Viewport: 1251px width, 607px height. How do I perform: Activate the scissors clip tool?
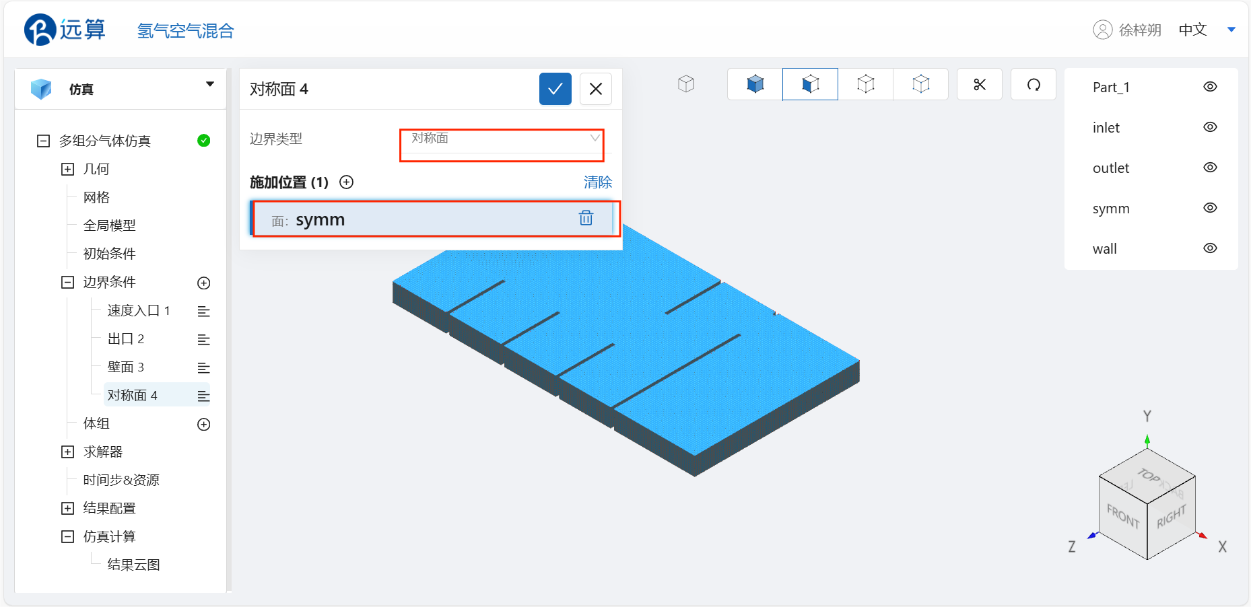tap(980, 84)
